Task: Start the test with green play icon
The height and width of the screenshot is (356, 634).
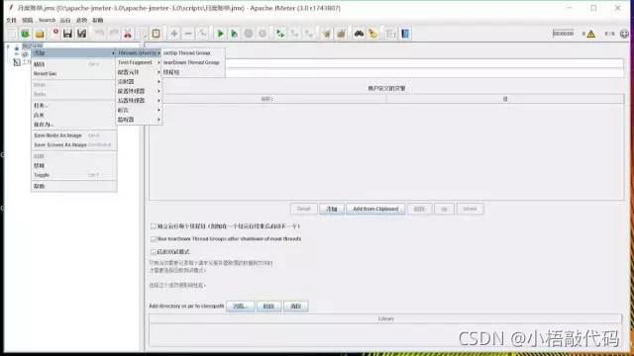Action: (x=220, y=34)
